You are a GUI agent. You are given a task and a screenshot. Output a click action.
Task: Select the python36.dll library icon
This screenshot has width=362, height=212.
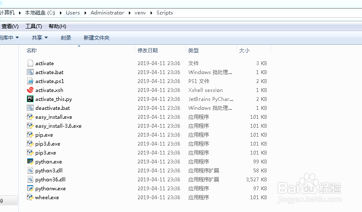point(30,180)
